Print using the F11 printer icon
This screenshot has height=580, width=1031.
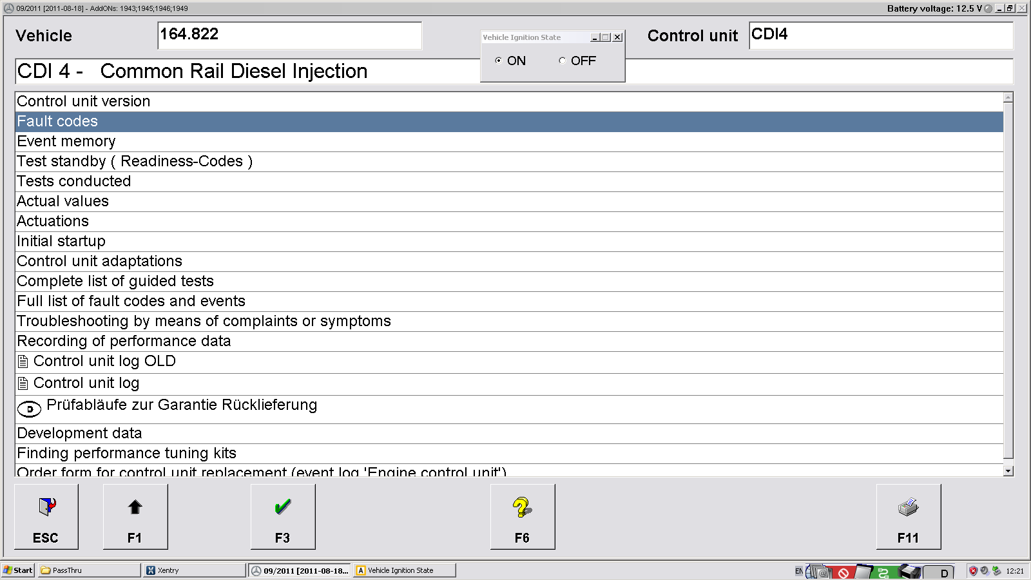[x=908, y=517]
